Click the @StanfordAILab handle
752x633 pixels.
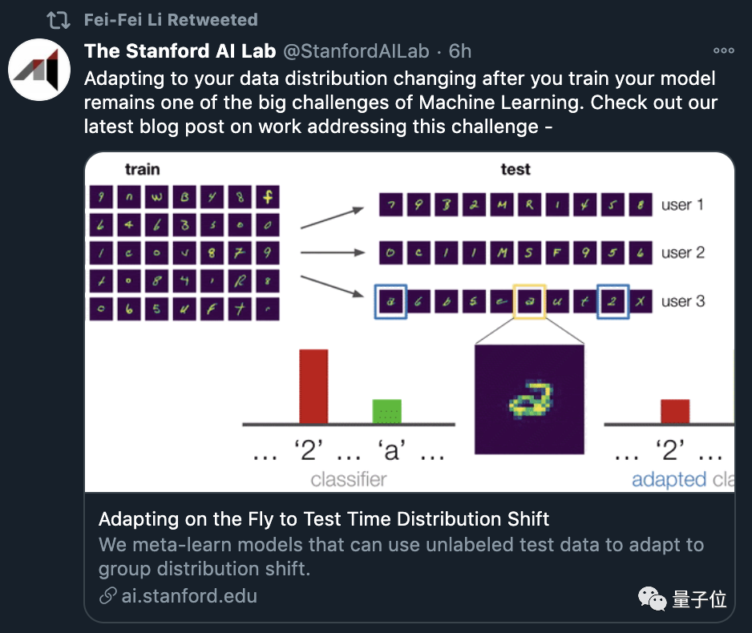pos(358,51)
